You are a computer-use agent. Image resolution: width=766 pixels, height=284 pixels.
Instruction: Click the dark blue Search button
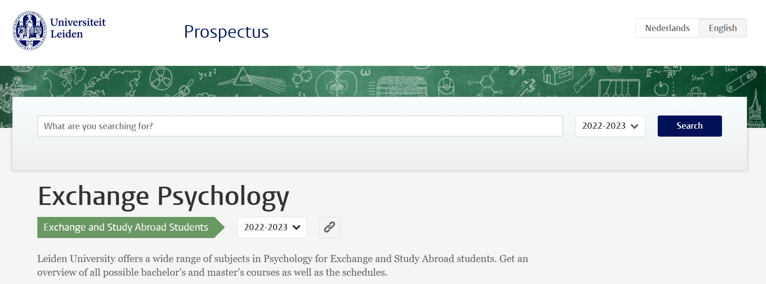tap(690, 126)
